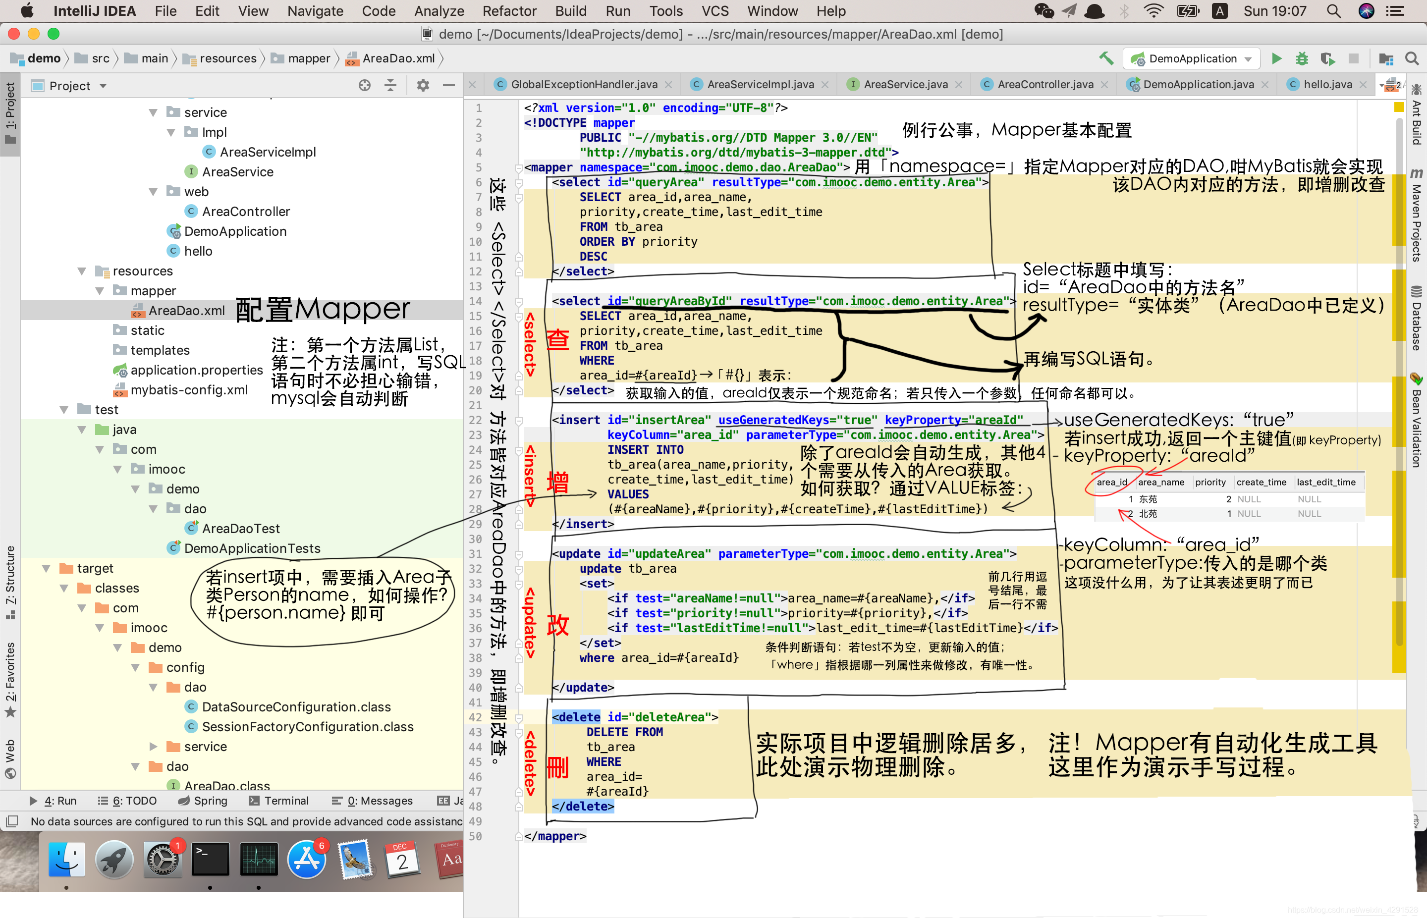Open Project panel settings gear
This screenshot has width=1427, height=919.
423,85
